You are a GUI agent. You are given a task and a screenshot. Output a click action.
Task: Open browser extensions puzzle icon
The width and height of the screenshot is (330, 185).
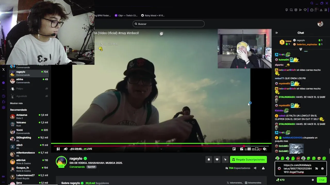[312, 10]
